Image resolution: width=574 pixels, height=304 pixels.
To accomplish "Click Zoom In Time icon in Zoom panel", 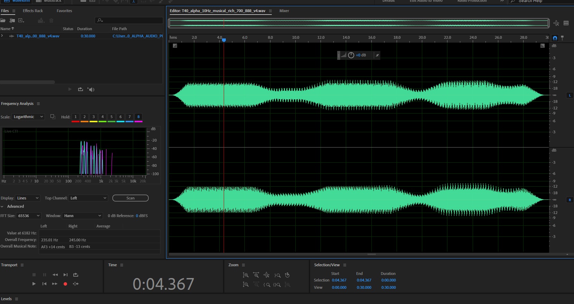I will (256, 275).
